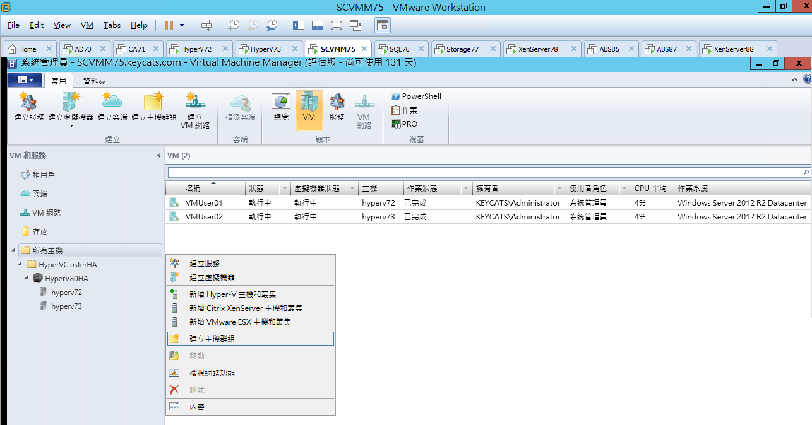Open the 虛擬機器狀態 column filter dropdown

point(352,189)
